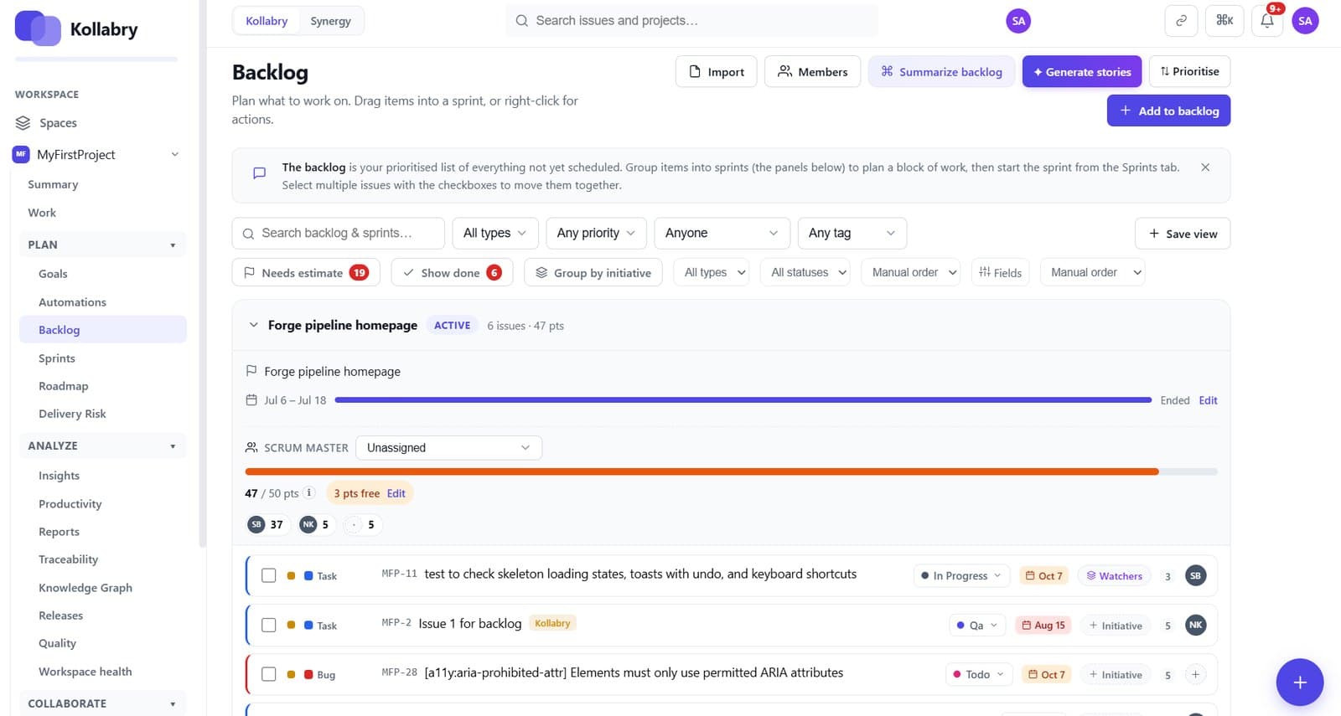Open the Any tag dropdown

pyautogui.click(x=852, y=233)
